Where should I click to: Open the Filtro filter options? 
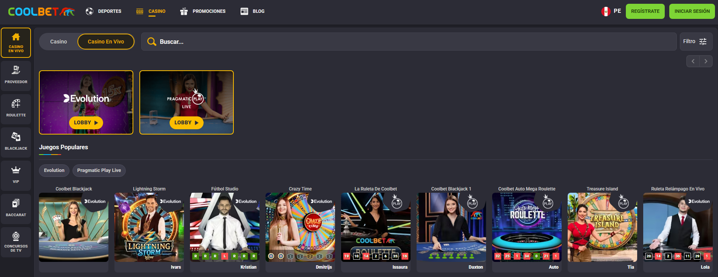point(695,42)
